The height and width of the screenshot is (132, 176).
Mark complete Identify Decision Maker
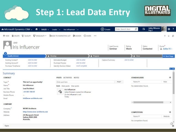click(82, 66)
